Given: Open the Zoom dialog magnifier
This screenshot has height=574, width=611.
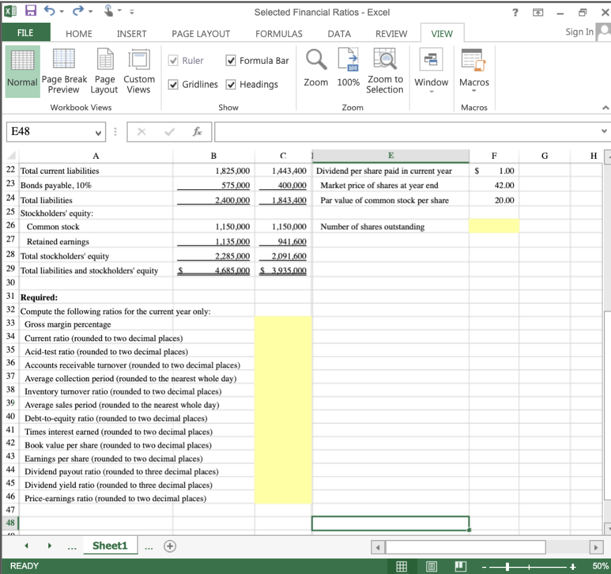Looking at the screenshot, I should (316, 67).
